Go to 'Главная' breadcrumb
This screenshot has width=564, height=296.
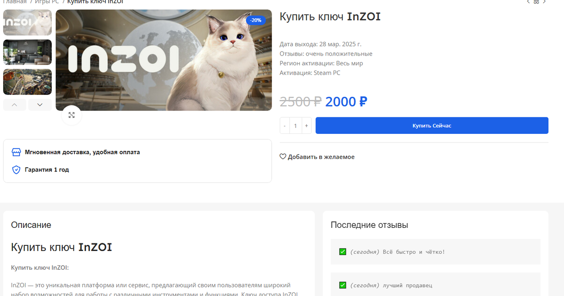click(x=15, y=2)
